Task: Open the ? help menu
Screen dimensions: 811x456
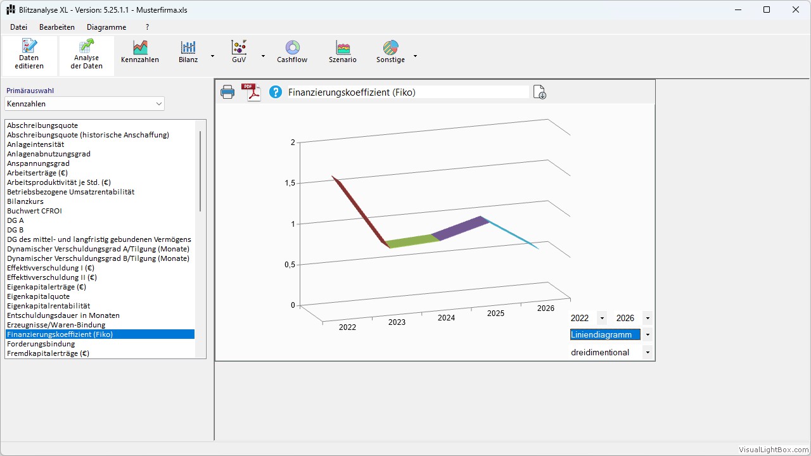Action: pos(147,27)
